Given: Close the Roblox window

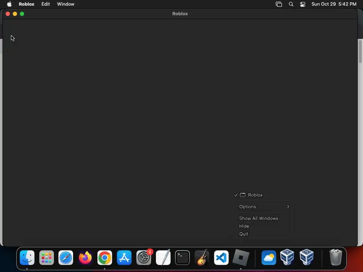Looking at the screenshot, I should 8,14.
